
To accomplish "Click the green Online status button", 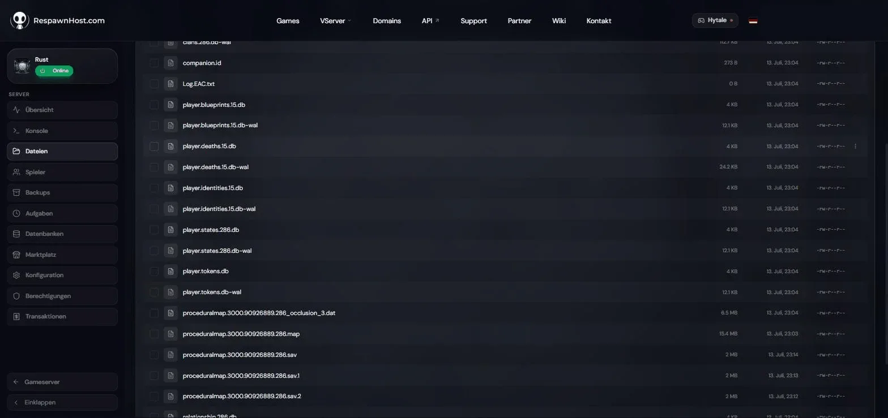I will 54,71.
